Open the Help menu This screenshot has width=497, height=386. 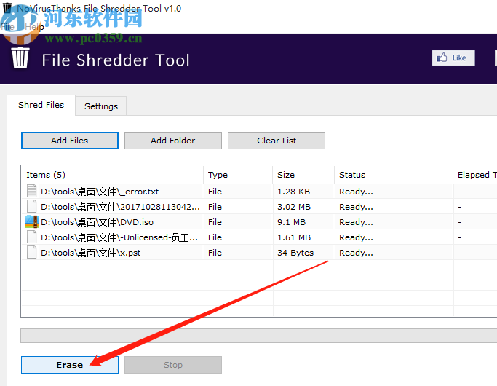click(x=34, y=27)
